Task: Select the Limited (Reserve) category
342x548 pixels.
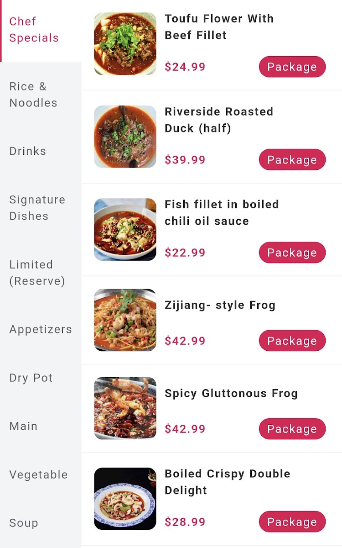Action: [x=41, y=273]
